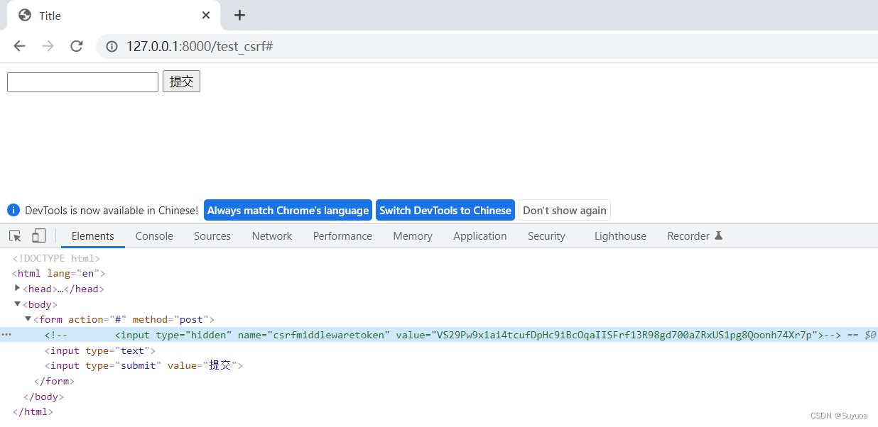Toggle the device toolbar icon
Image resolution: width=878 pixels, height=427 pixels.
[38, 236]
